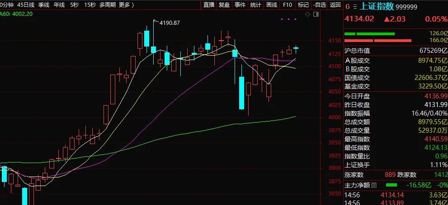
Task: Click the A60: 4002.20 moving average label
Action: pos(16,14)
